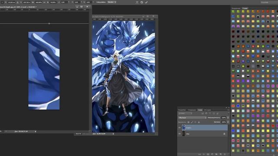Filter layers by type layers icon
This screenshot has height=156, width=278.
pyautogui.click(x=210, y=114)
